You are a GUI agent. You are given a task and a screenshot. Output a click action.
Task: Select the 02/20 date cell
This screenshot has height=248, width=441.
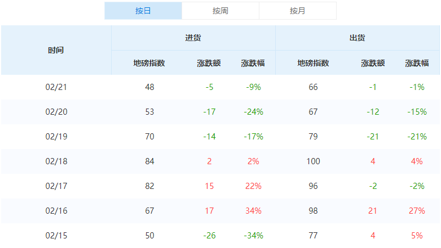pos(56,112)
